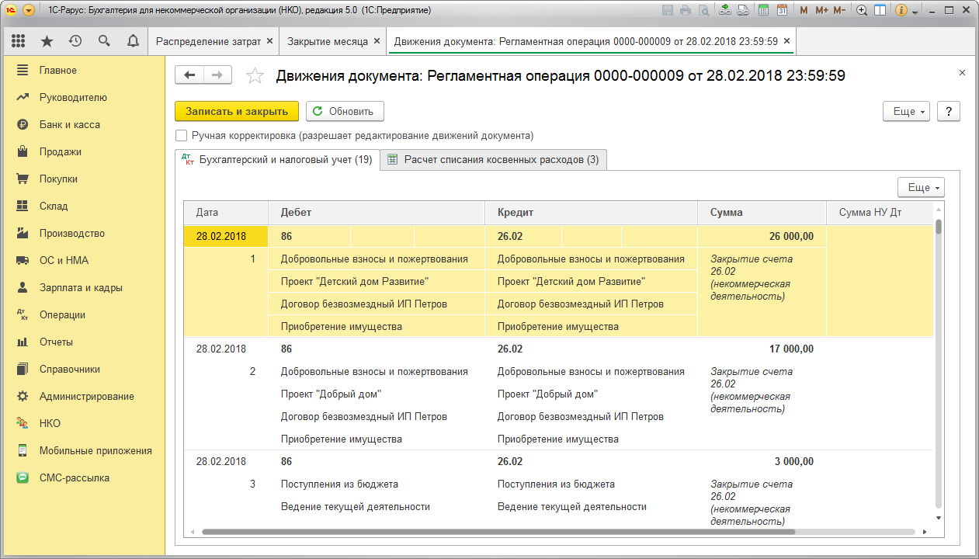Open the Favorites star in top panel
Screen dimensions: 979x559
pos(47,41)
